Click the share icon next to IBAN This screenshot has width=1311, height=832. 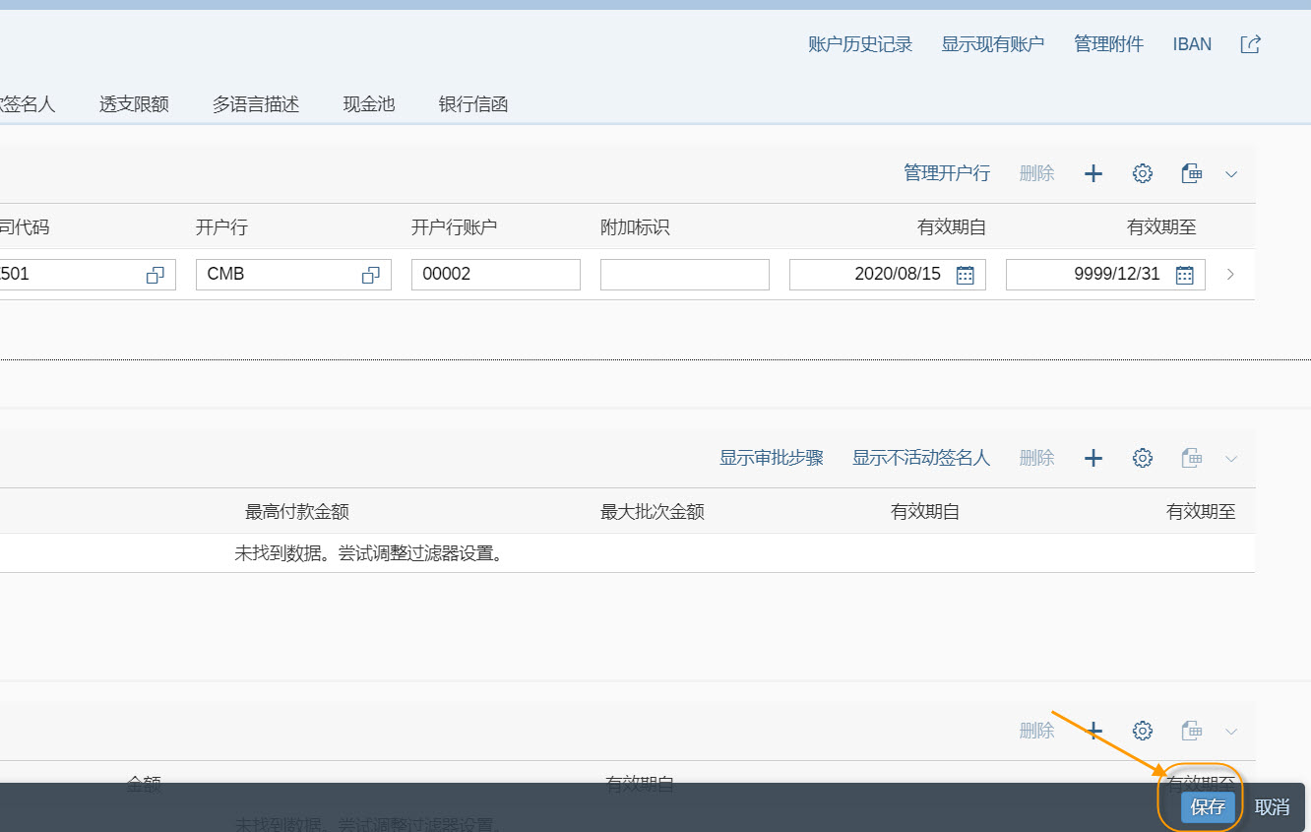[x=1249, y=43]
